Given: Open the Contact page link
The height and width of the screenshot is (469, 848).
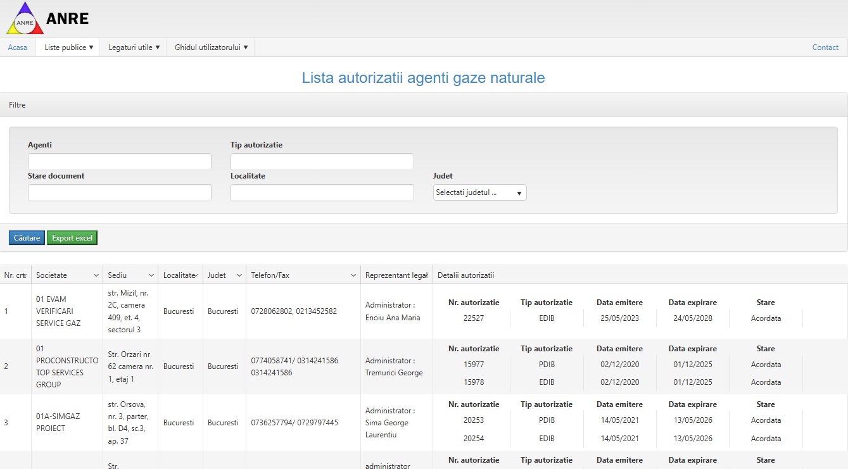Looking at the screenshot, I should pyautogui.click(x=825, y=47).
